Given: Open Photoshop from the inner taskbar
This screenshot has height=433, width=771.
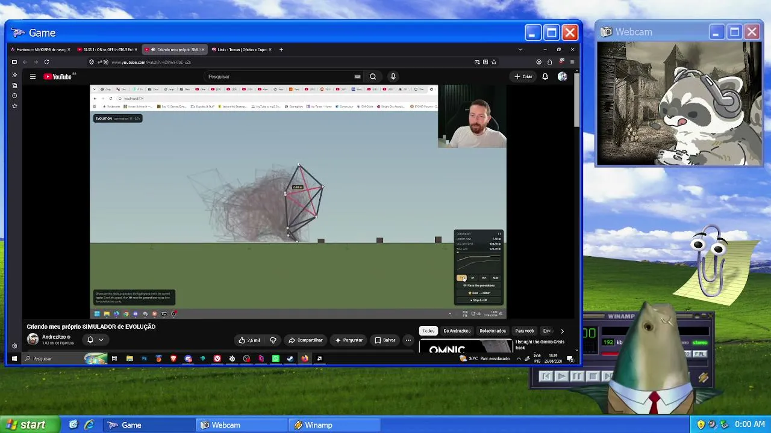Looking at the screenshot, I should click(144, 358).
